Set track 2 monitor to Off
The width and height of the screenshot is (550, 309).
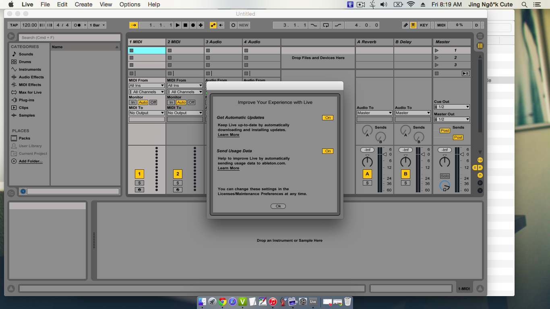coord(192,102)
